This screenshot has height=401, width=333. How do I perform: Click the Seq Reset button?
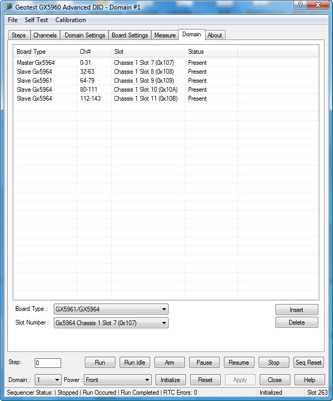(x=309, y=363)
